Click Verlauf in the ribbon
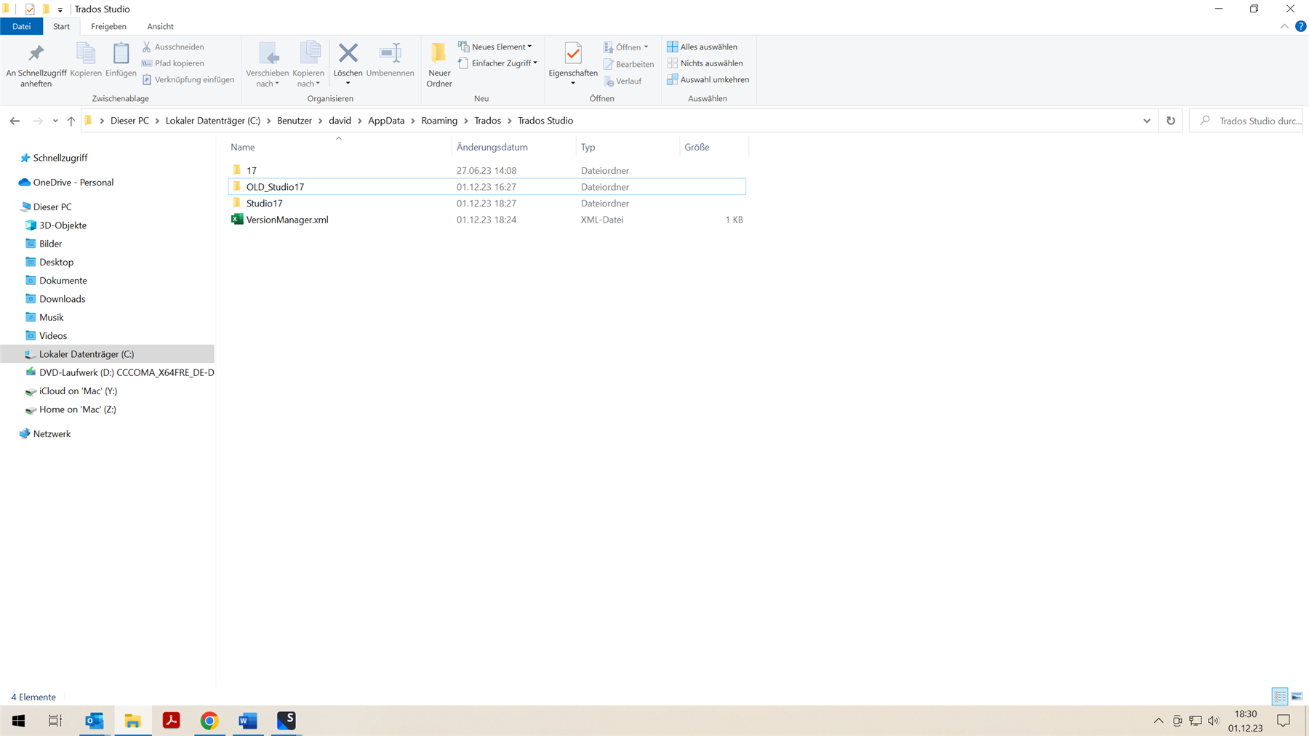Image resolution: width=1309 pixels, height=736 pixels. 623,81
